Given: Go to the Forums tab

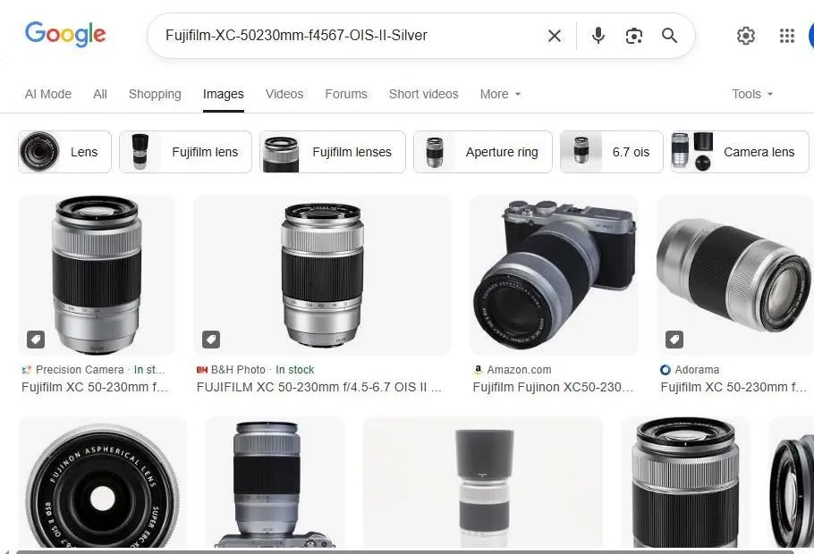Looking at the screenshot, I should (x=346, y=94).
